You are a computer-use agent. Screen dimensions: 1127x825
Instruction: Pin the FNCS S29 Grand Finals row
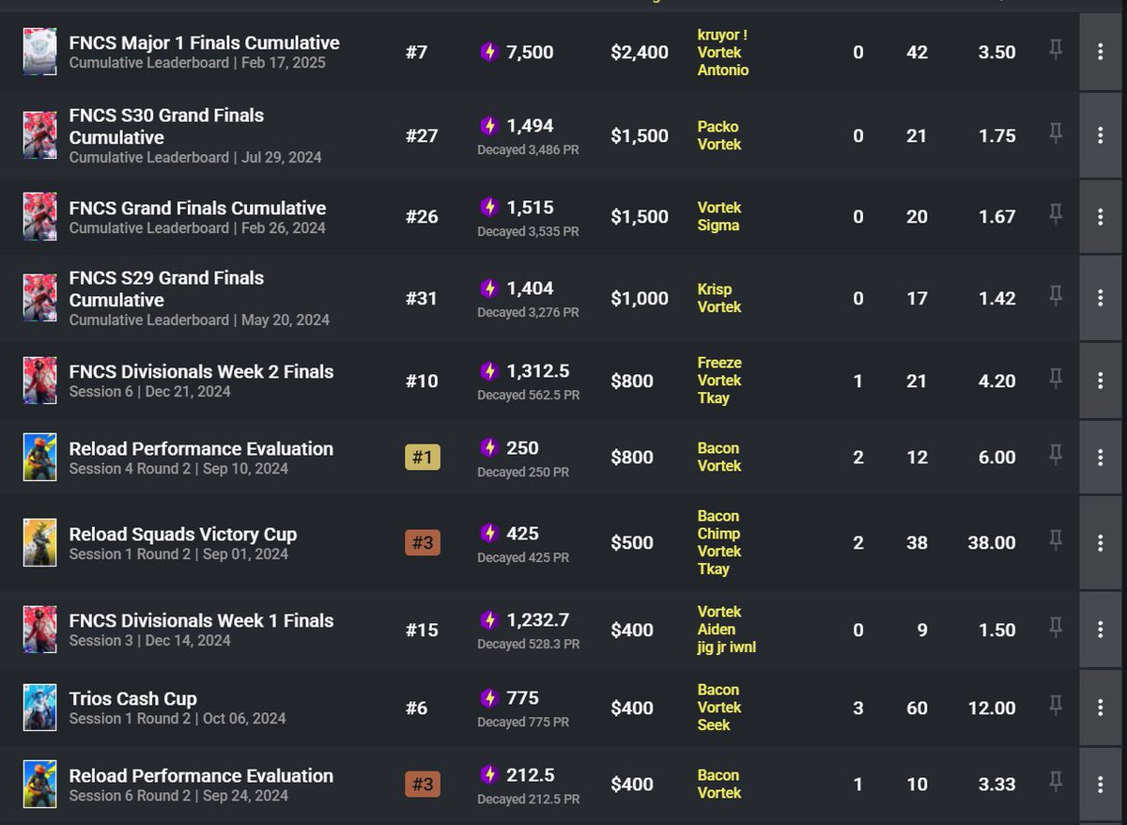(1056, 297)
